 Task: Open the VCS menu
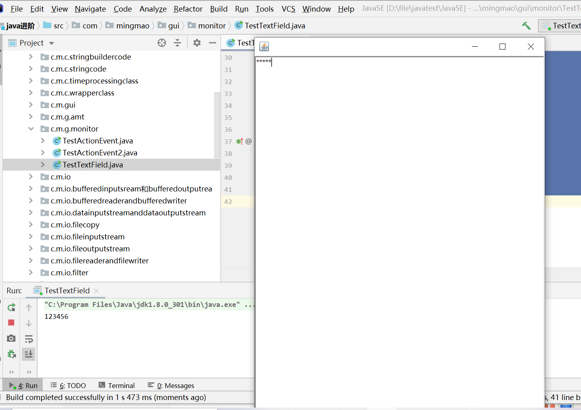[289, 9]
